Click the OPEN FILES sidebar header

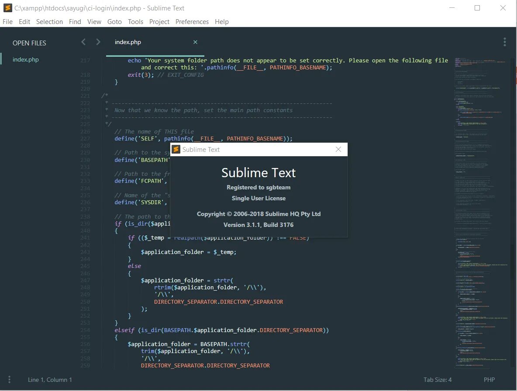point(29,43)
